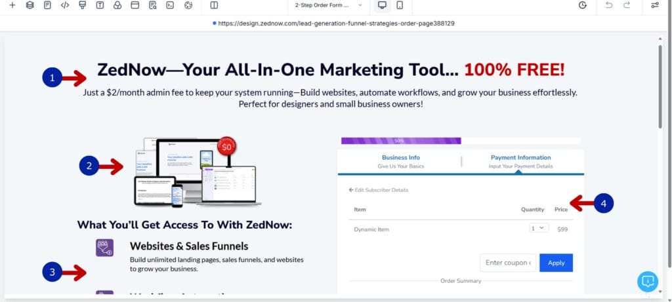Viewport: 672px width, 302px height.
Task: Open the layers stack icon
Action: click(x=30, y=5)
